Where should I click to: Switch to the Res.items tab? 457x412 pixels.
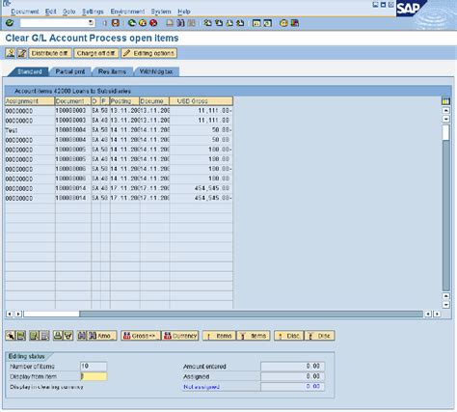pyautogui.click(x=112, y=71)
